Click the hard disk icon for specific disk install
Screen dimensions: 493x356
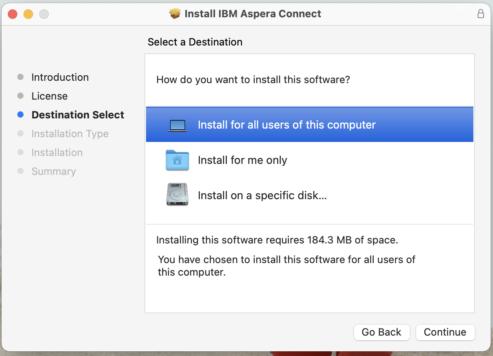click(177, 194)
